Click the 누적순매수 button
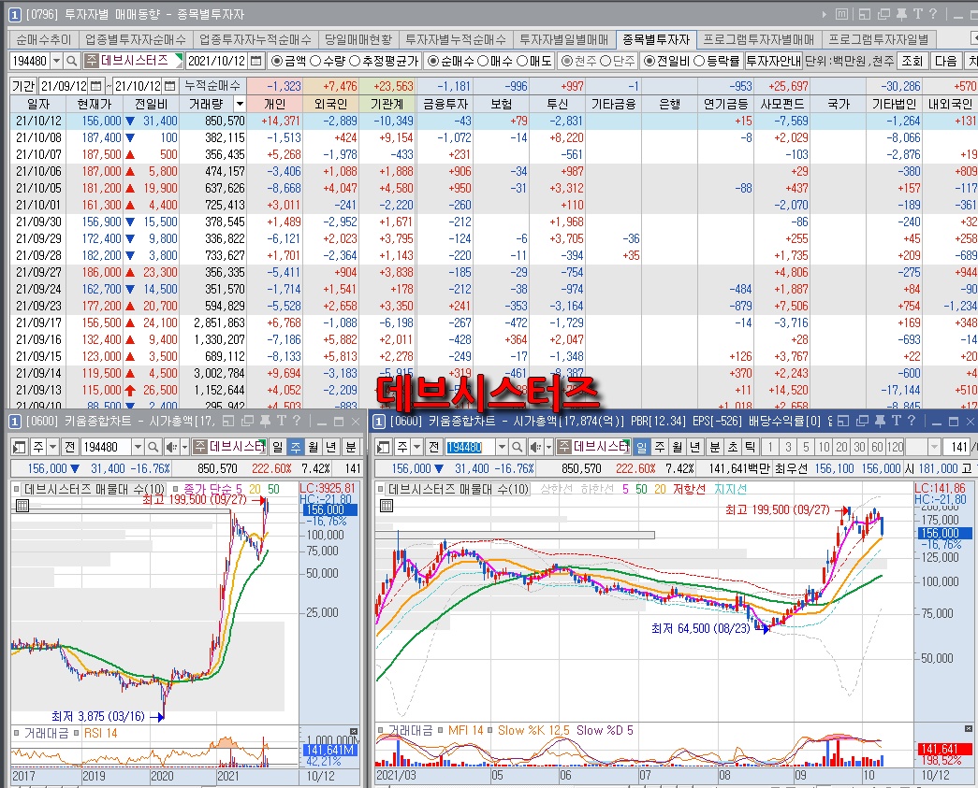 [212, 86]
